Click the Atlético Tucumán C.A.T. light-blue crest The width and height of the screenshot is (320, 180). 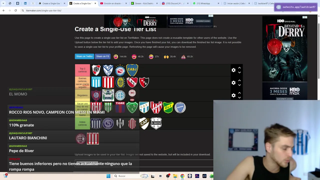click(x=144, y=107)
